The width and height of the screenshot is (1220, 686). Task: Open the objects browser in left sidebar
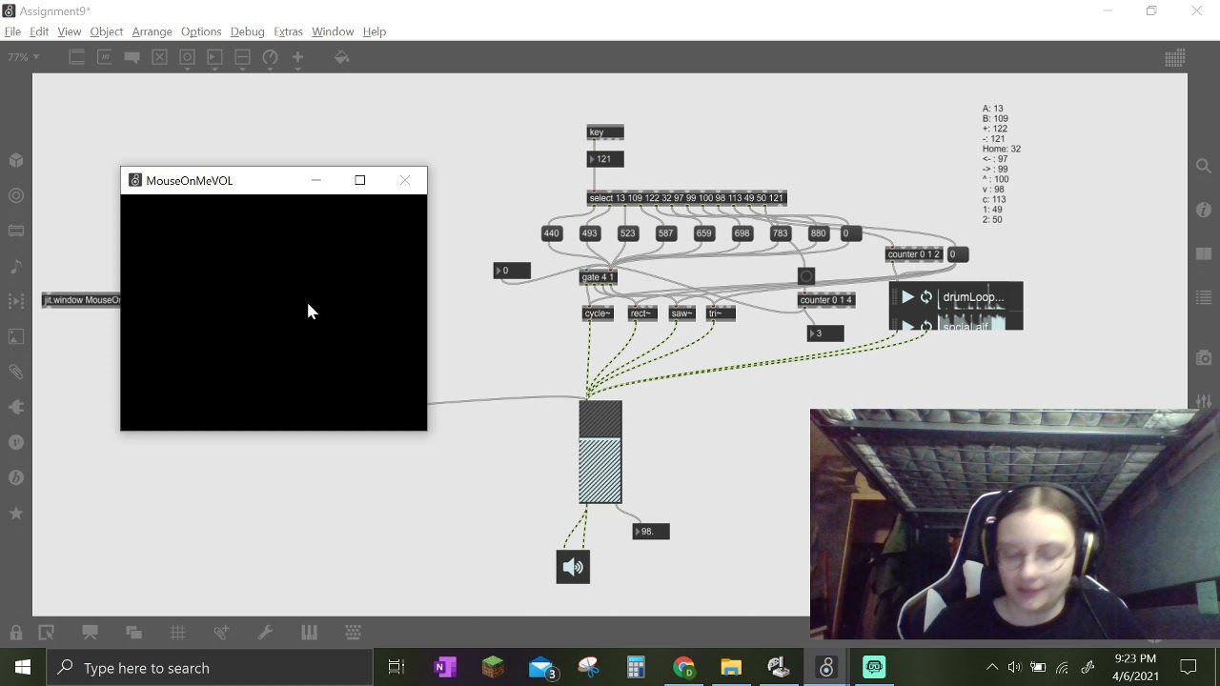[16, 160]
